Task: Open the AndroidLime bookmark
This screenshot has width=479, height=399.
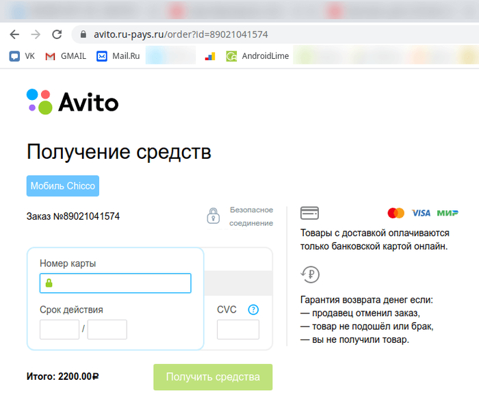Action: click(258, 56)
